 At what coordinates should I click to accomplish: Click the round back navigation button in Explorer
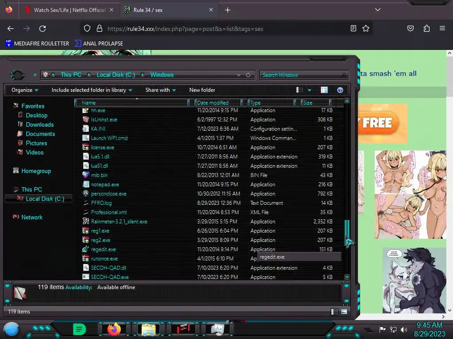coord(18,75)
